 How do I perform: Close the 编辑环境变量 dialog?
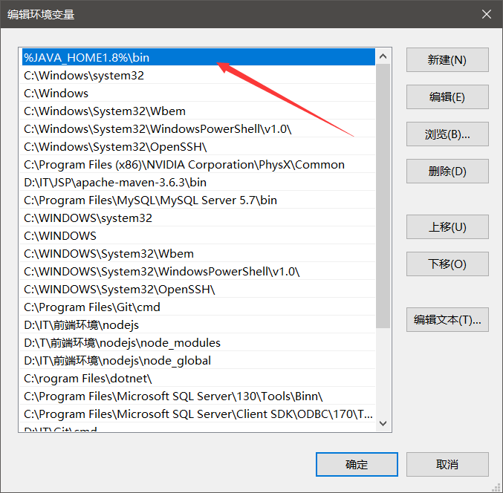487,14
